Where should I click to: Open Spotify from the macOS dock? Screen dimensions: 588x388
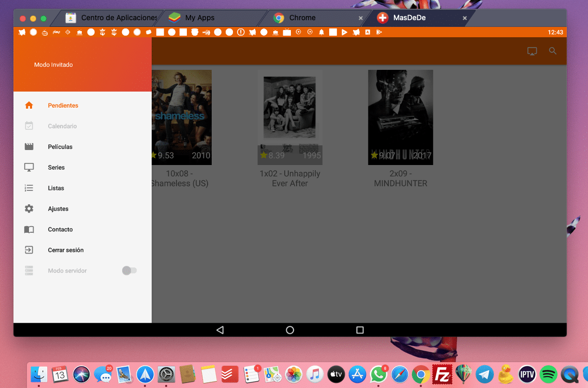[x=548, y=374]
